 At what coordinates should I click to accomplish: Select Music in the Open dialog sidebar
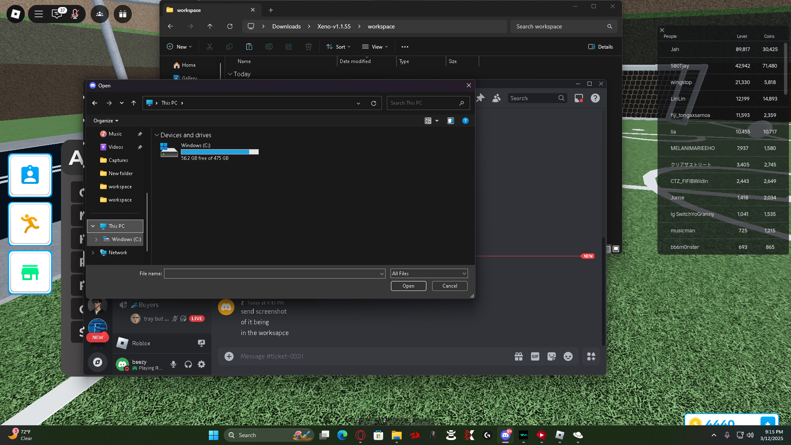point(115,134)
